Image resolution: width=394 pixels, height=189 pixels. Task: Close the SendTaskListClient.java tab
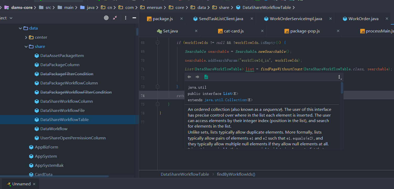(252, 19)
